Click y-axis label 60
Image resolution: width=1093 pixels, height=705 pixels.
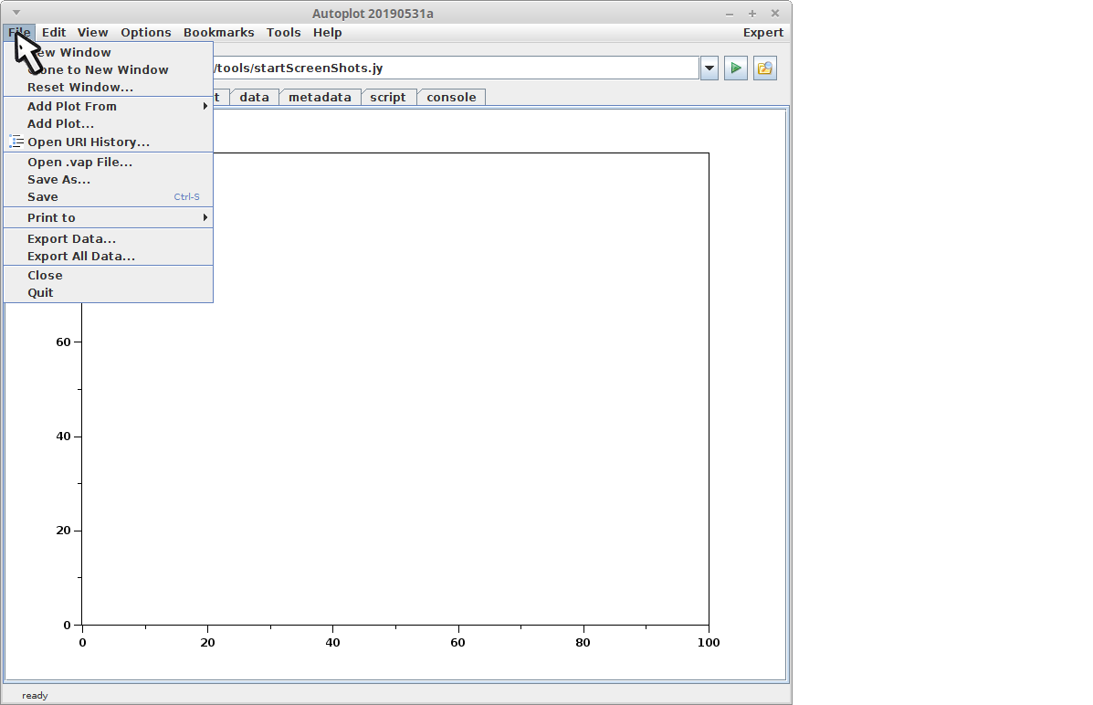tap(63, 342)
